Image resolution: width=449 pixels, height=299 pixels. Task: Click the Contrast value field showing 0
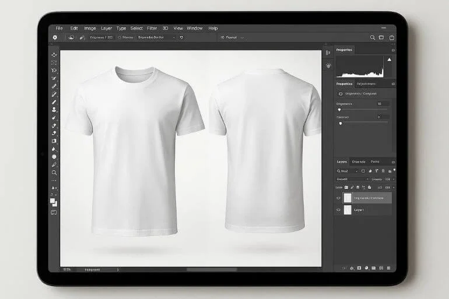point(383,117)
